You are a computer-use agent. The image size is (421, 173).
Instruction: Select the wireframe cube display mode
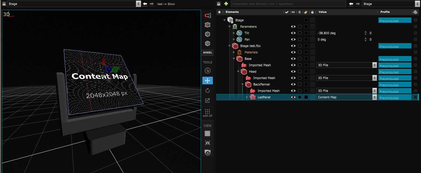coord(208,43)
